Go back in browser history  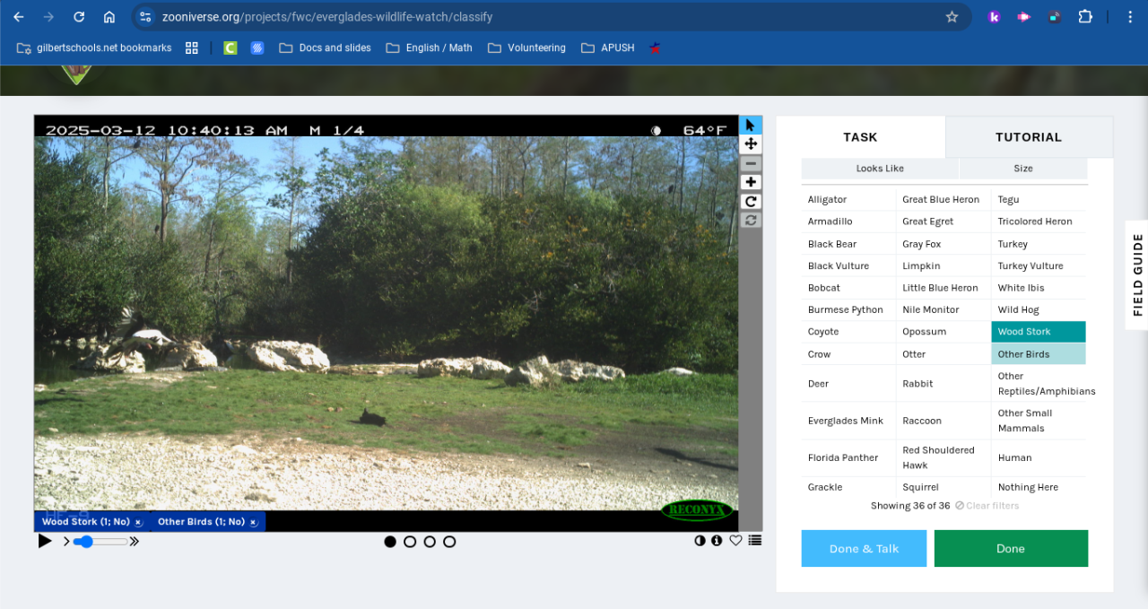click(x=19, y=17)
